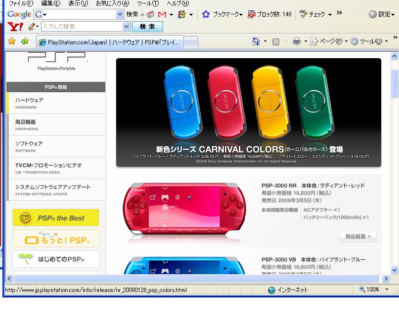Open the ツール(T) menu
Screen dimensions: 399x331
pos(148,3)
